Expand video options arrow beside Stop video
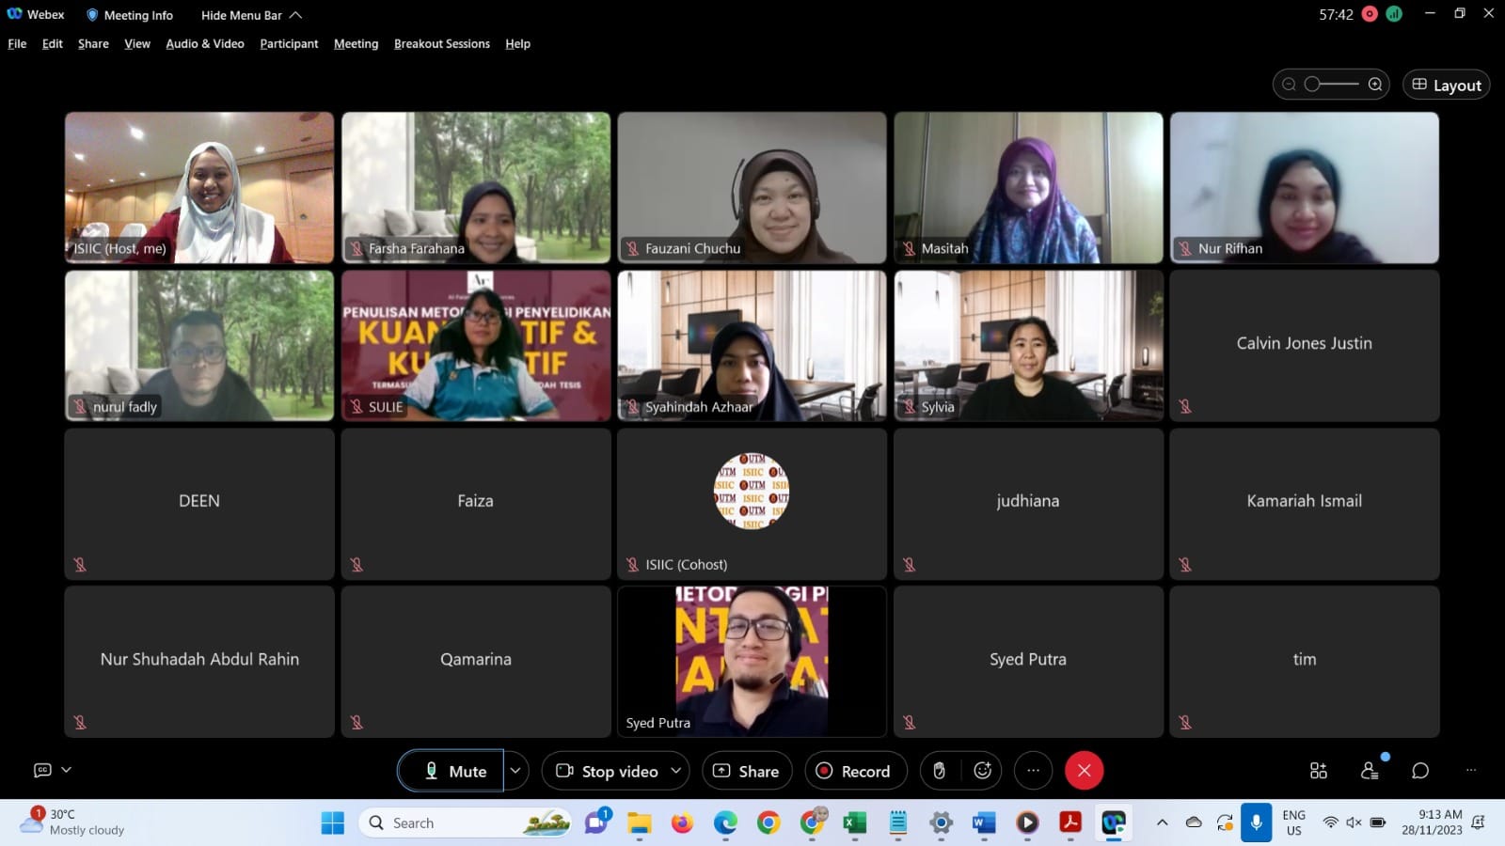Viewport: 1505px width, 846px height. (x=675, y=771)
